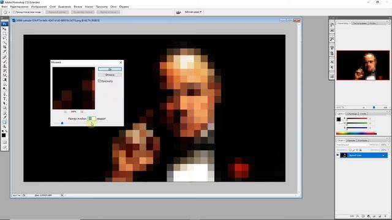Hide the layer using eye icon
Screen dimensions: 392x220
pos(337,155)
